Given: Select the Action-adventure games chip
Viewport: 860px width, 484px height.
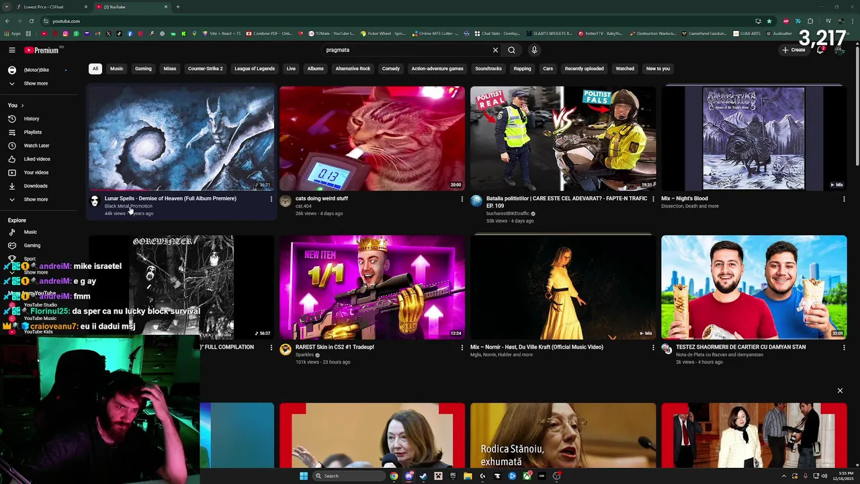Looking at the screenshot, I should pos(437,69).
